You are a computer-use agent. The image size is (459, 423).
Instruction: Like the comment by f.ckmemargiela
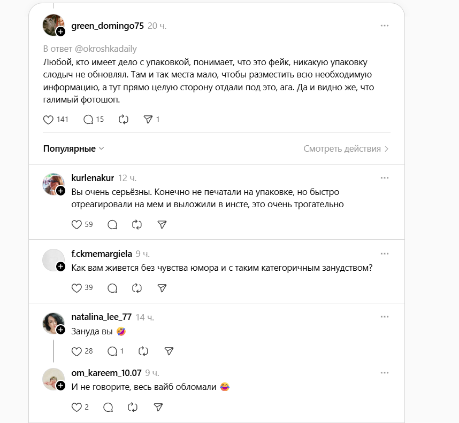pos(76,288)
